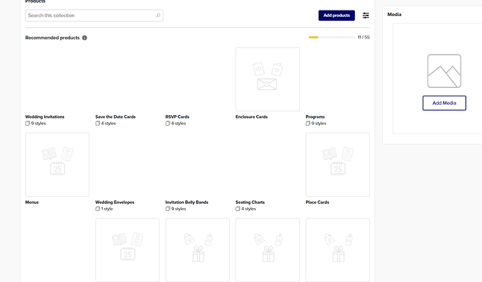Select the Place Cards product title
Image resolution: width=482 pixels, height=282 pixels.
317,202
